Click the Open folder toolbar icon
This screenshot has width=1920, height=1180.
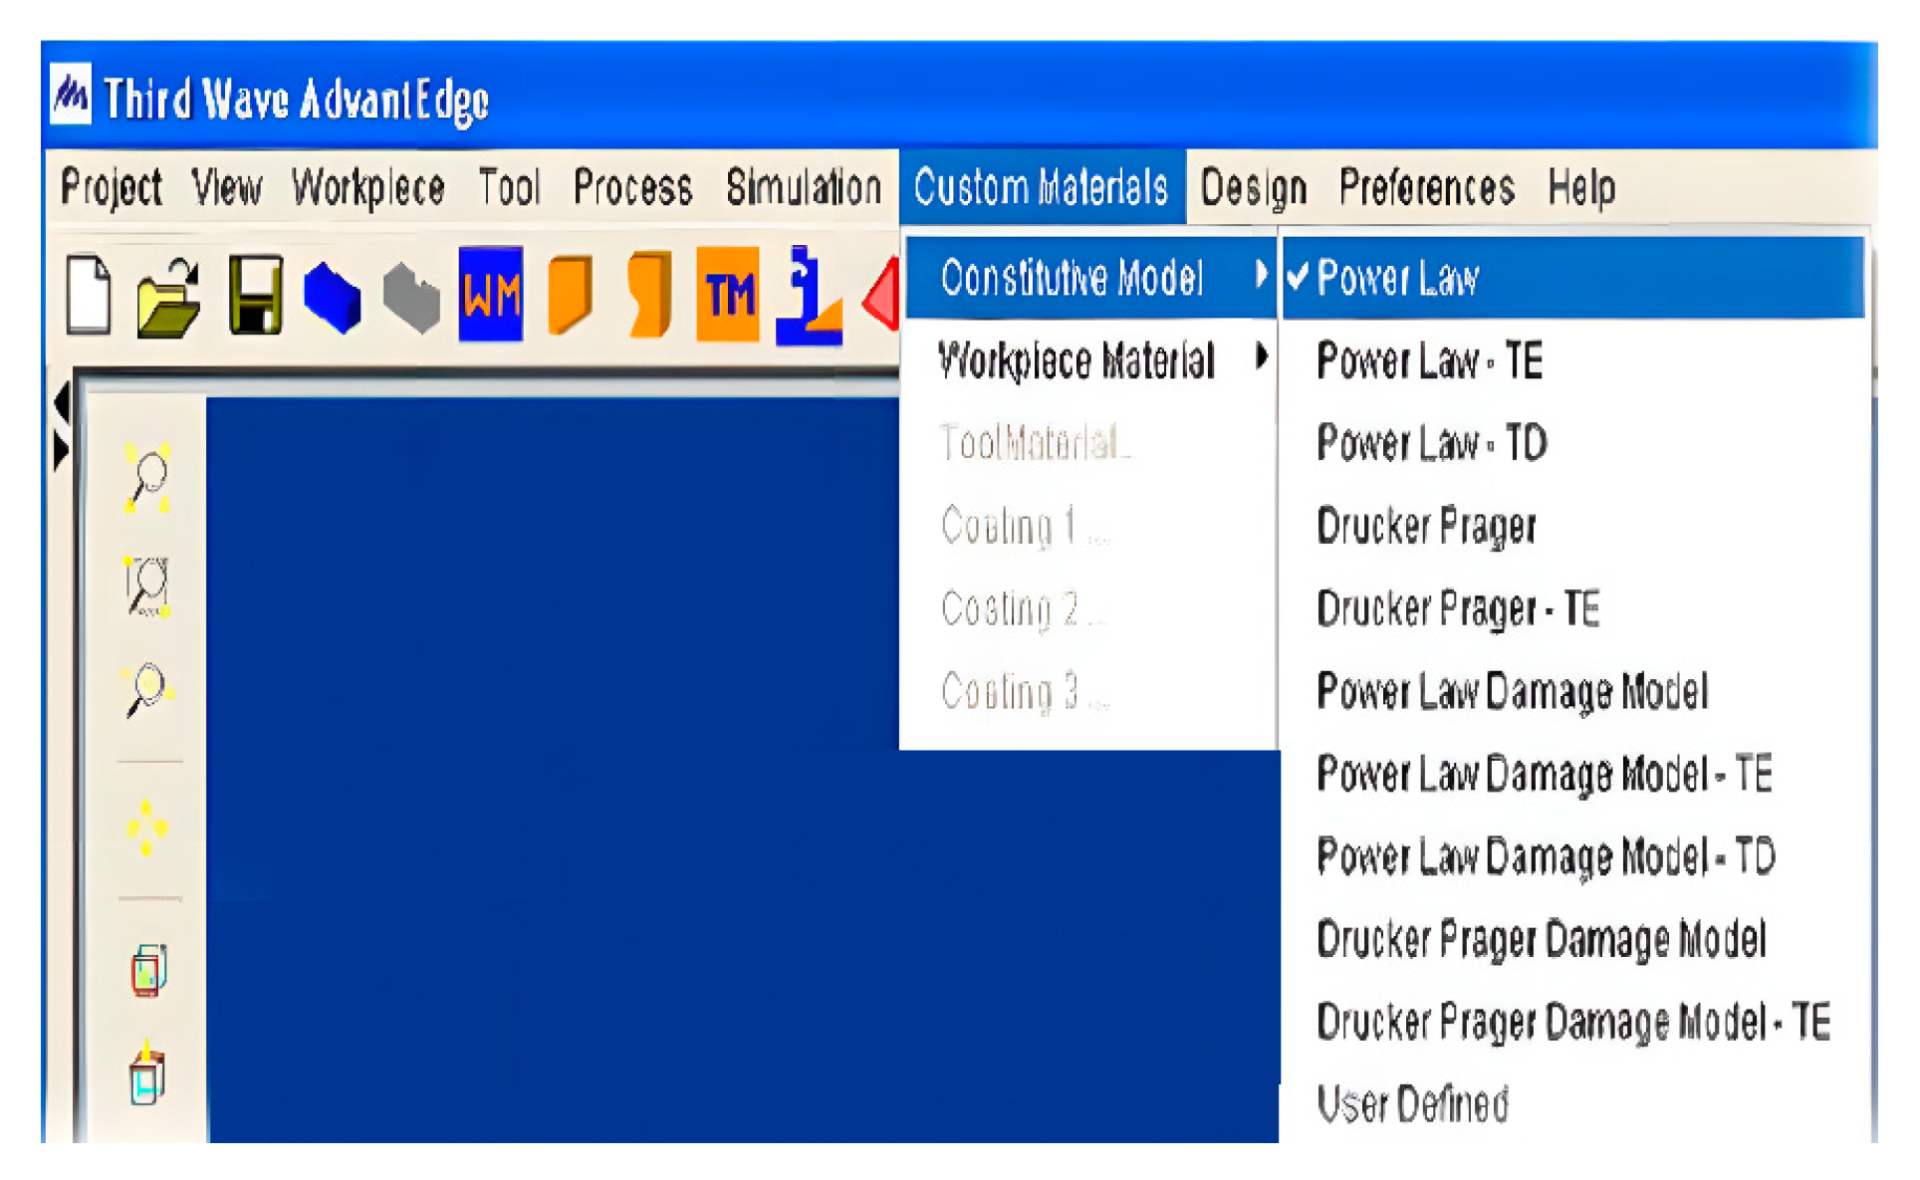click(167, 297)
